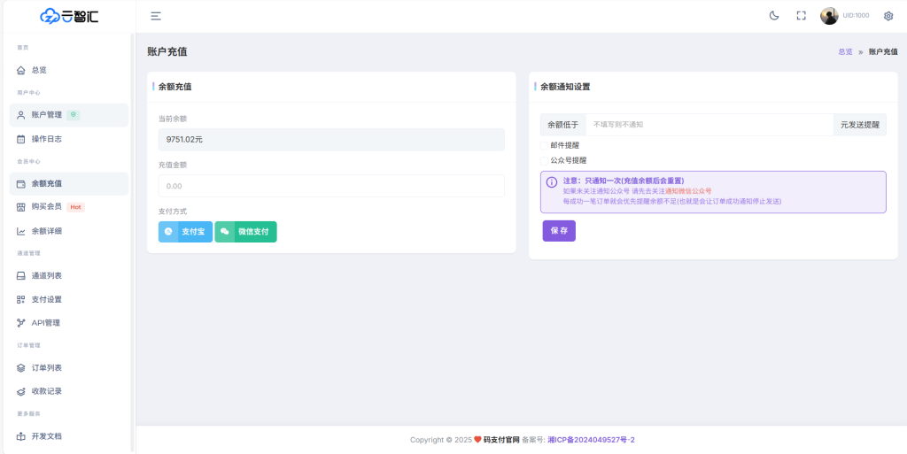This screenshot has width=907, height=454.
Task: Click the 收款记录 coins icon
Action: tap(21, 391)
